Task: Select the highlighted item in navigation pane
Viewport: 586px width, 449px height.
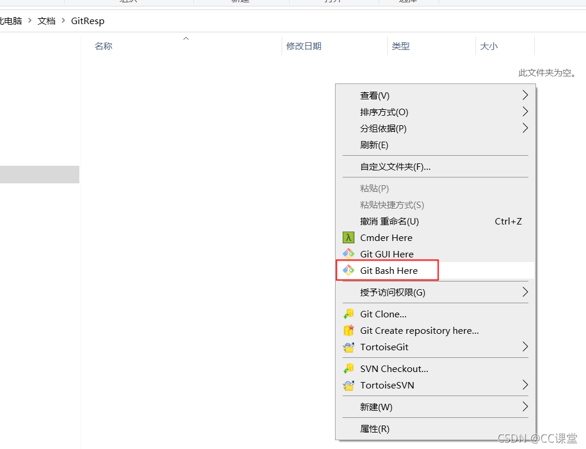Action: 39,175
